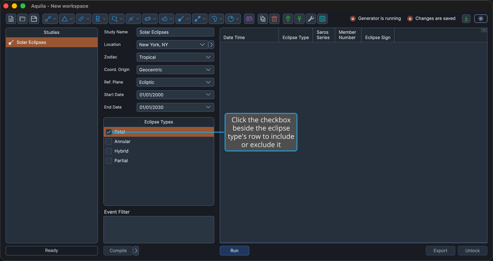The height and width of the screenshot is (261, 493).
Task: Open dropdown arrow beside the aspect tool
Action: point(55,19)
